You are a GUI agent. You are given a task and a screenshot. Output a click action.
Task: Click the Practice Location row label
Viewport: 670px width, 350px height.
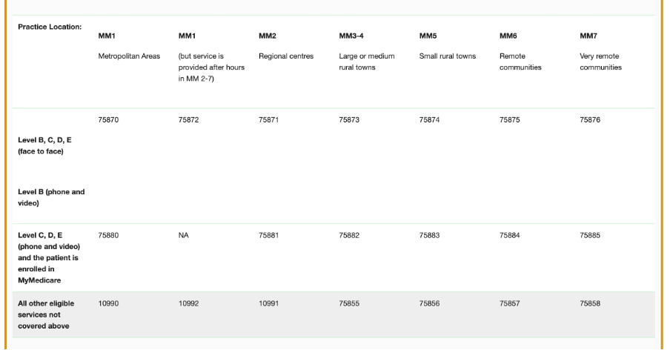[x=50, y=27]
